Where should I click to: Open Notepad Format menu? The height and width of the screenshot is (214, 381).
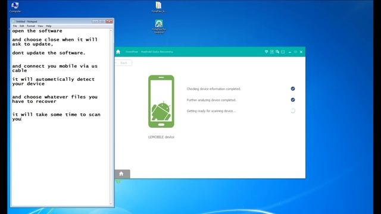click(x=31, y=26)
